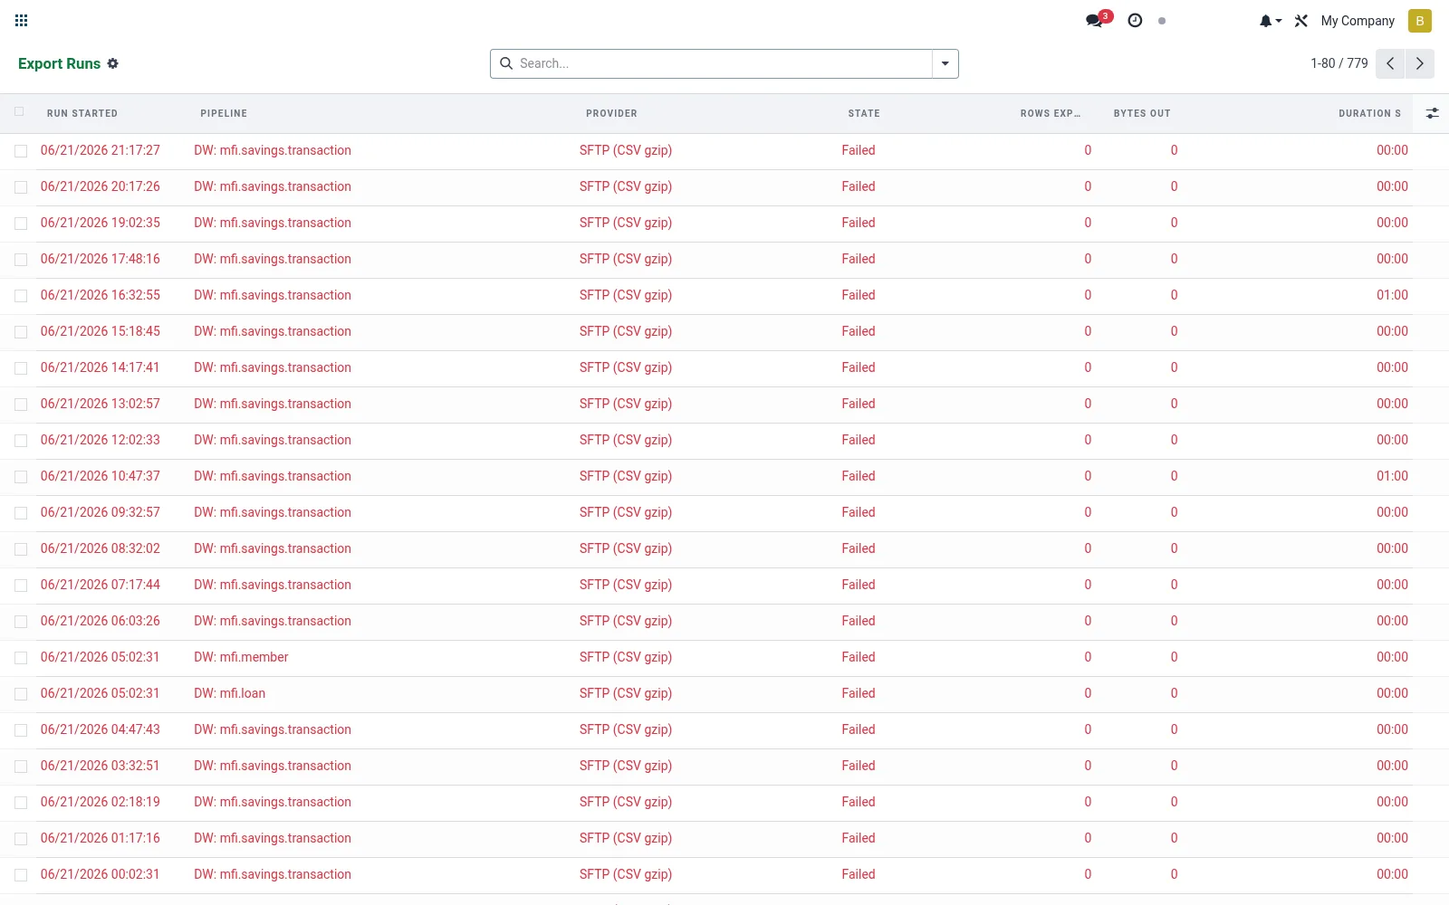Go to the previous page of records

pyautogui.click(x=1390, y=63)
